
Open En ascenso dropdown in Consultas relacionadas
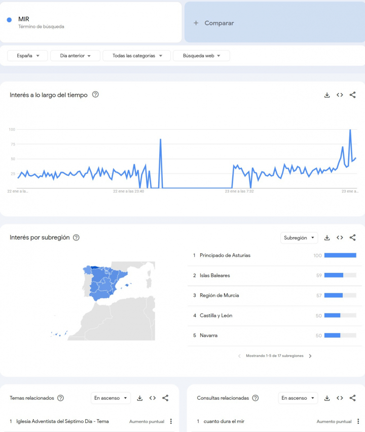click(298, 398)
